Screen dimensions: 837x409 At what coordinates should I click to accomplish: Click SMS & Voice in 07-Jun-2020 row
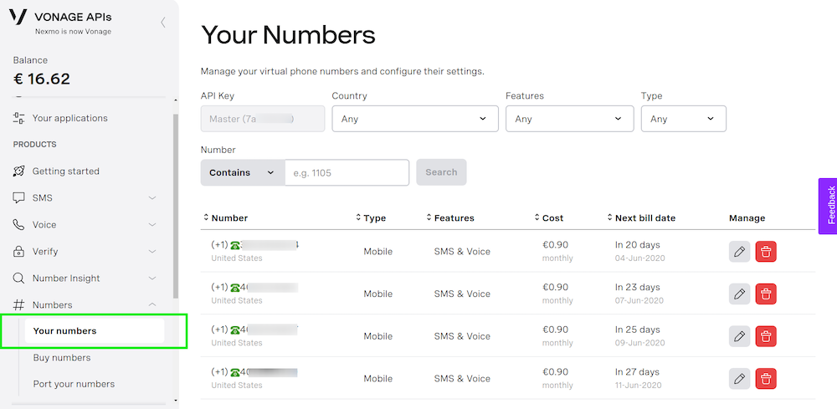pyautogui.click(x=462, y=294)
